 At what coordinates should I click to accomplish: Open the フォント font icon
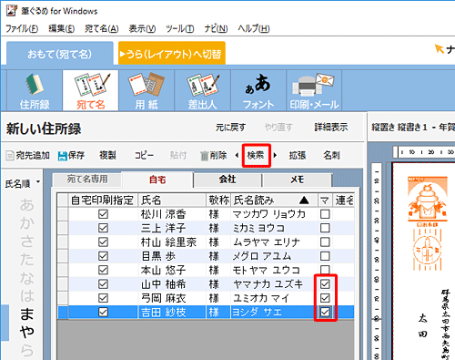point(258,90)
